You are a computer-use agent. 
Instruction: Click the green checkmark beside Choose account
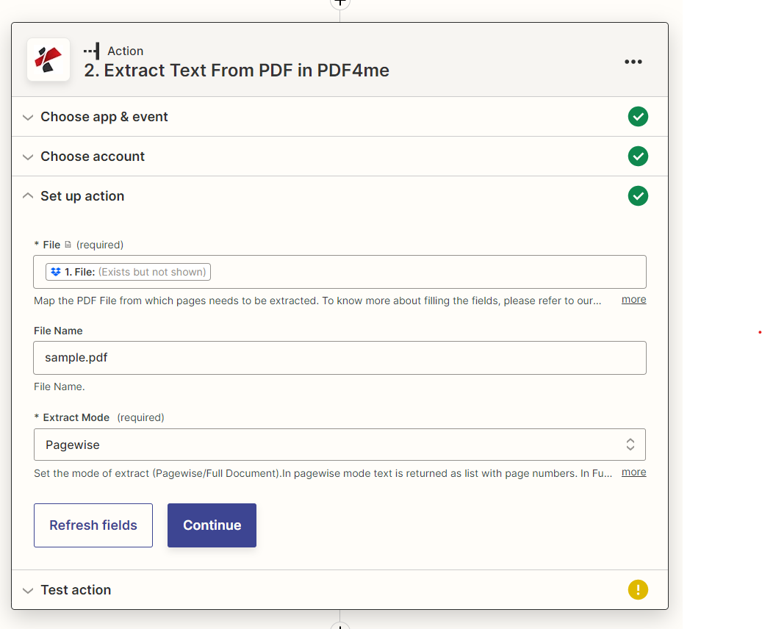pyautogui.click(x=638, y=157)
